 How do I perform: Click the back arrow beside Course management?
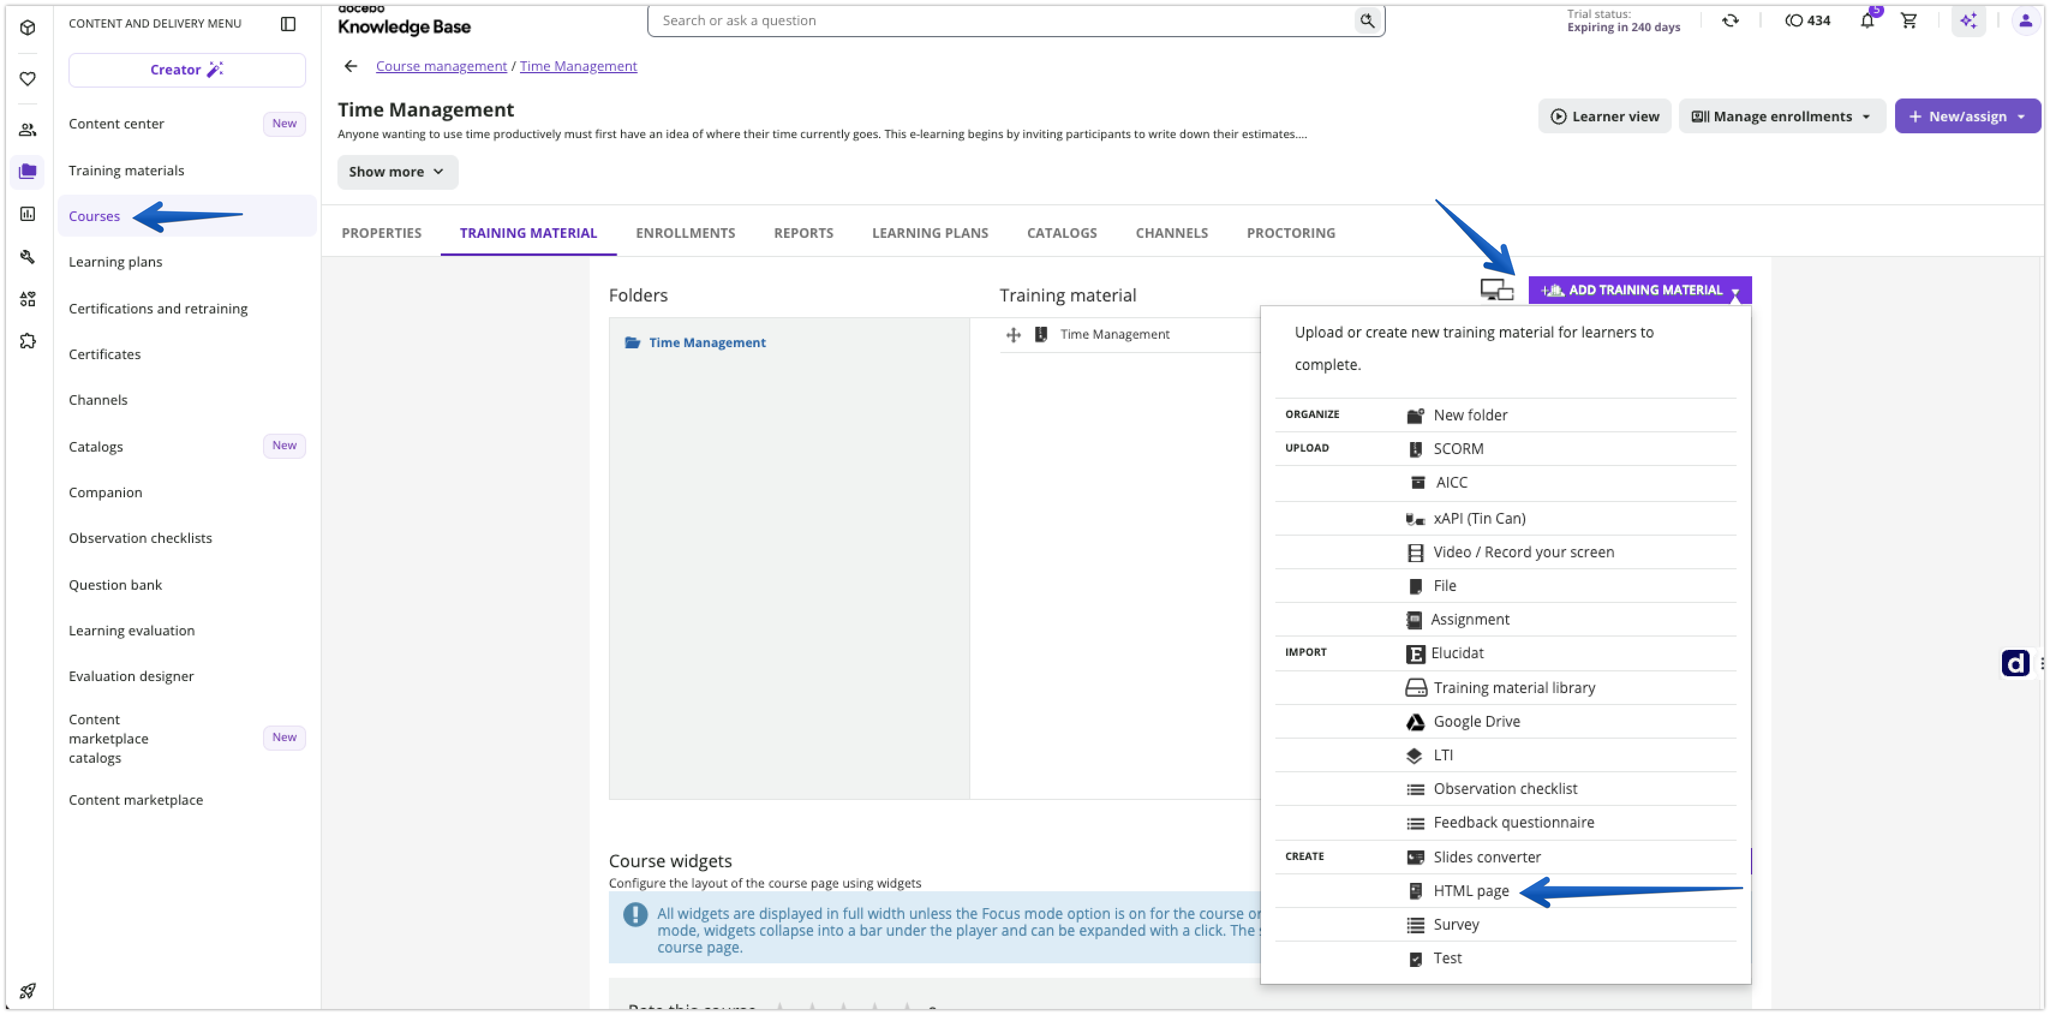pos(351,66)
